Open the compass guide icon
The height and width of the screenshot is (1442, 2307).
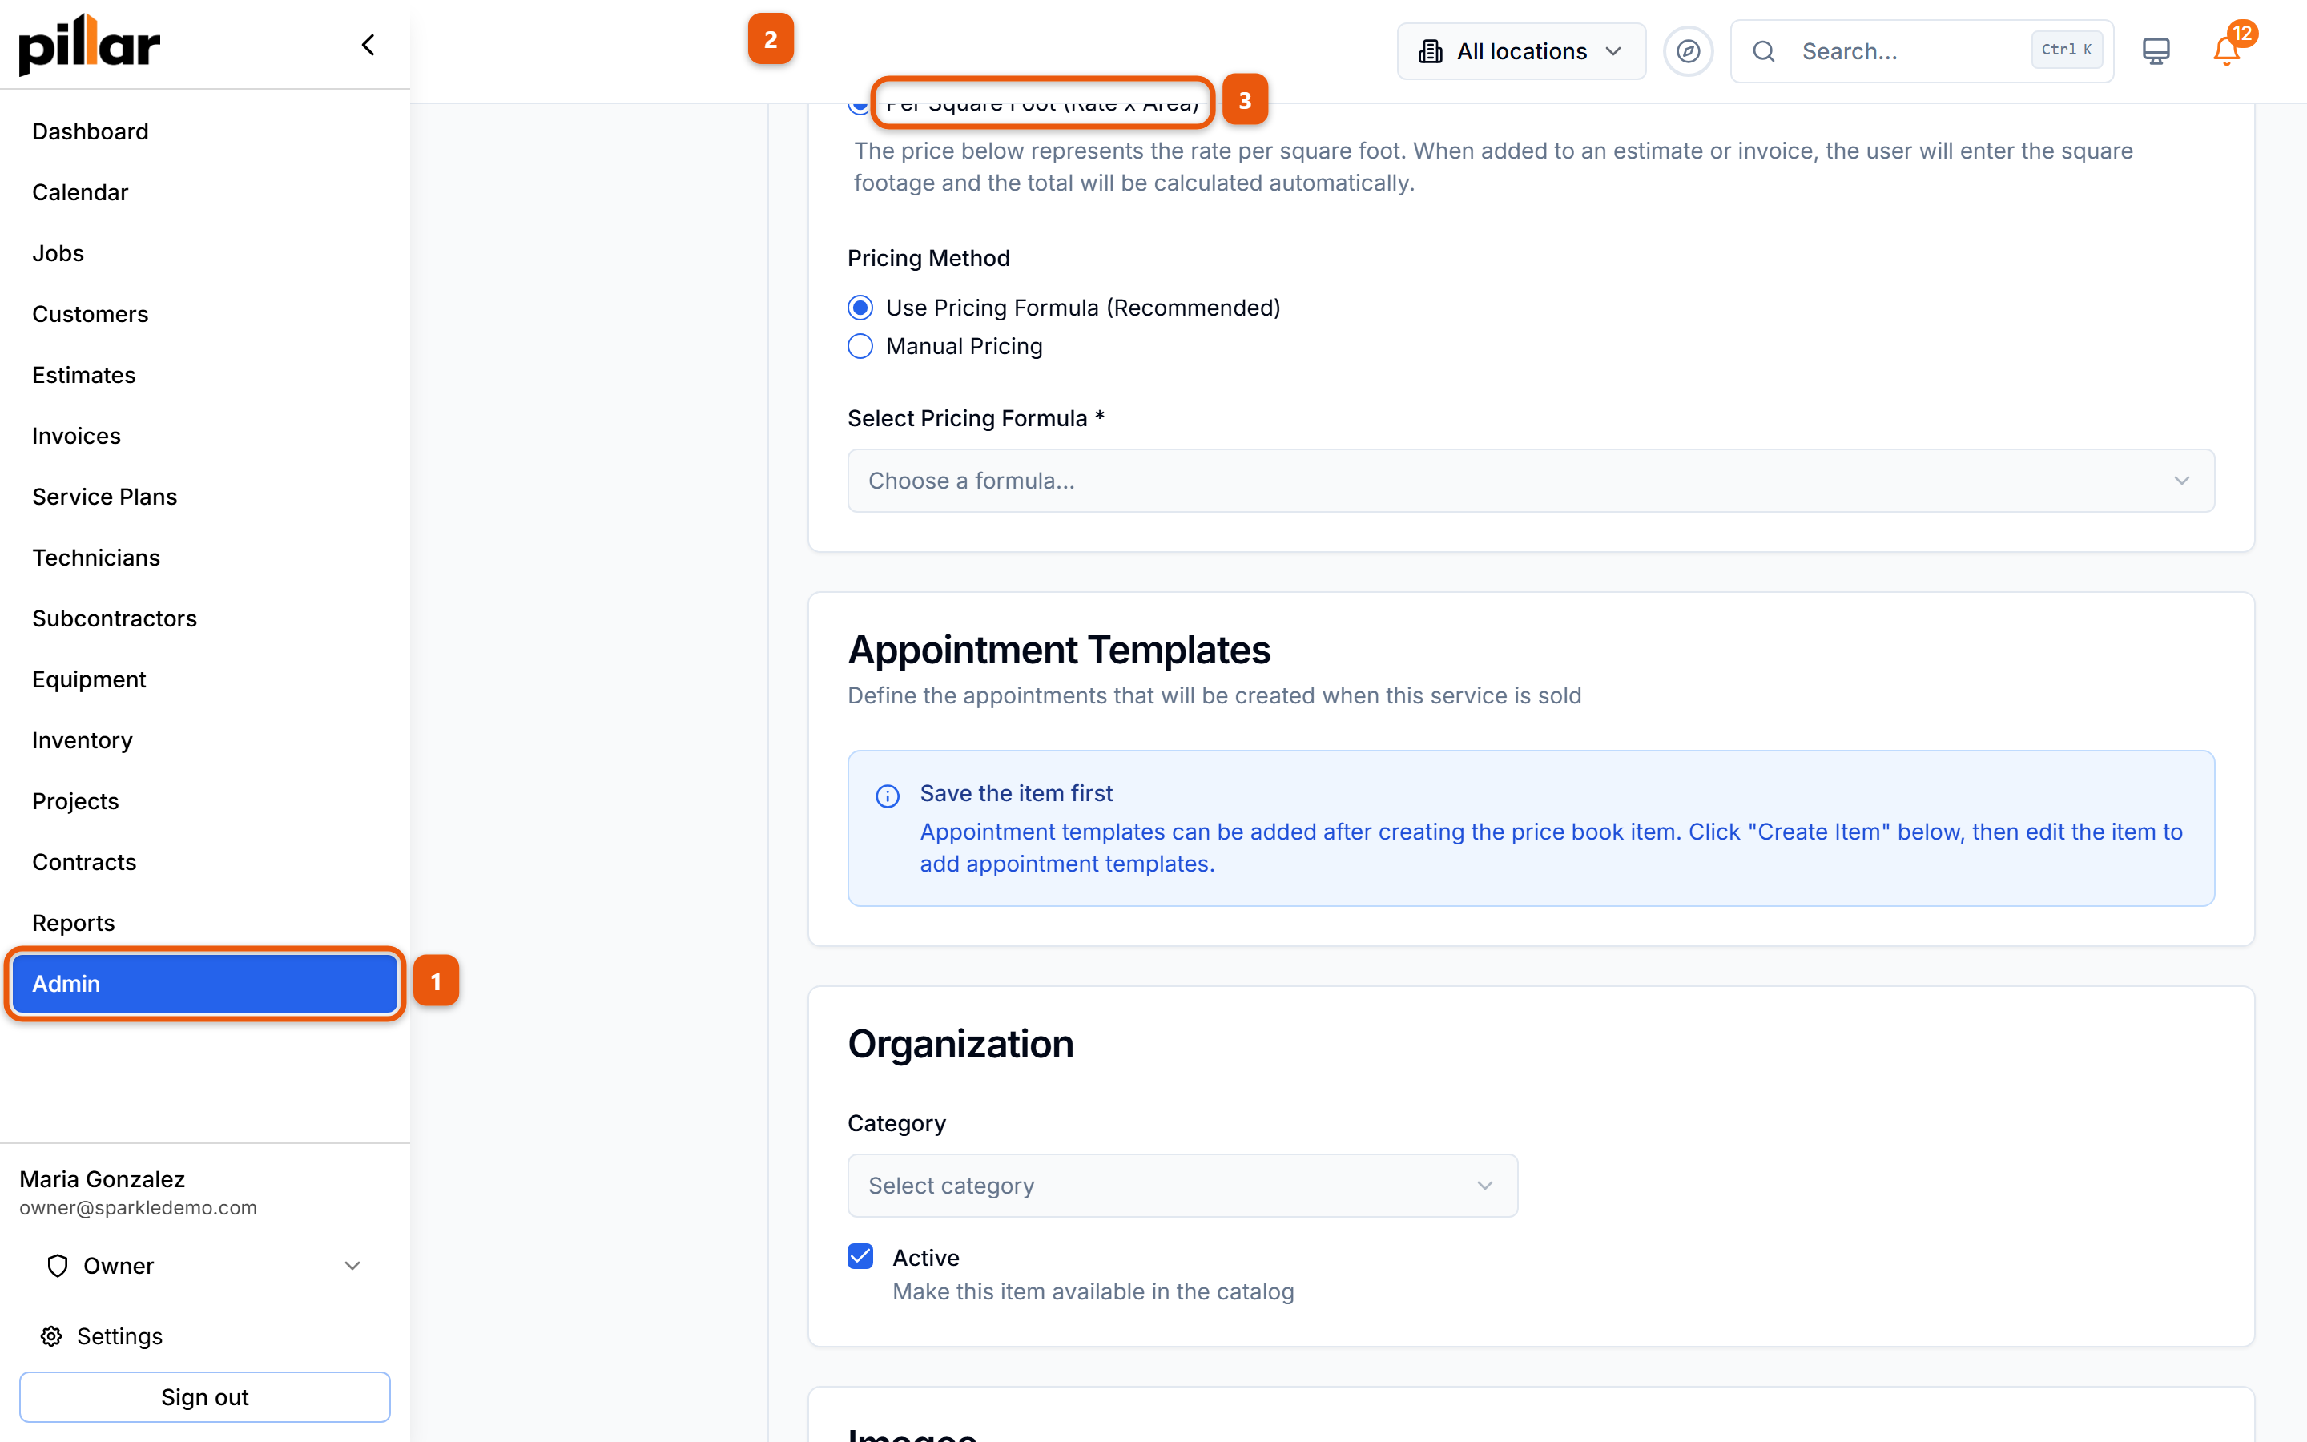1687,51
